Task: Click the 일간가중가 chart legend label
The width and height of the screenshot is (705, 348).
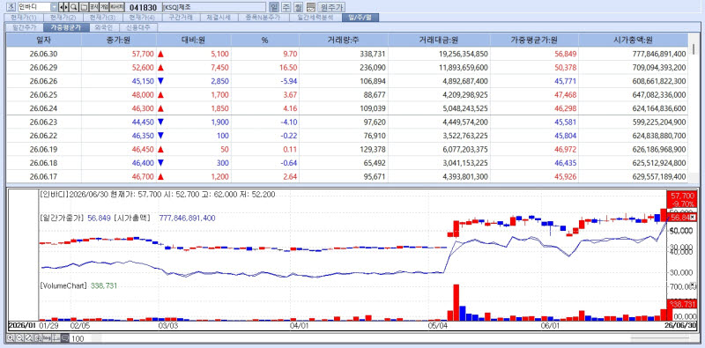Action: click(62, 218)
